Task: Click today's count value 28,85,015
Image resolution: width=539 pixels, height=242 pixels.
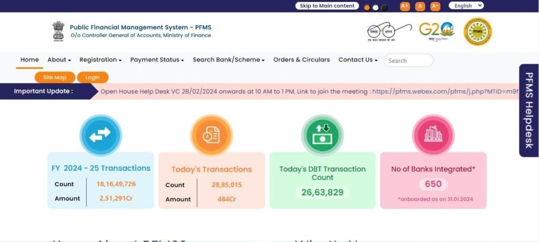Action: [226, 185]
